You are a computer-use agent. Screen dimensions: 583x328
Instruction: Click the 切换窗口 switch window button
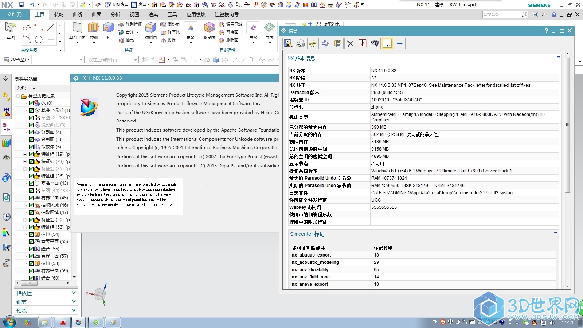click(117, 5)
